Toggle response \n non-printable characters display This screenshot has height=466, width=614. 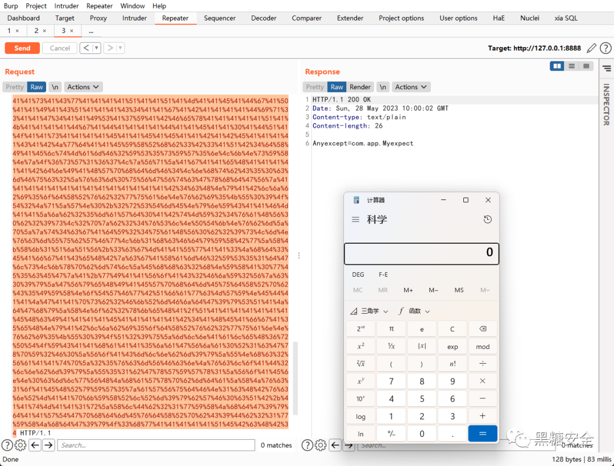click(383, 87)
